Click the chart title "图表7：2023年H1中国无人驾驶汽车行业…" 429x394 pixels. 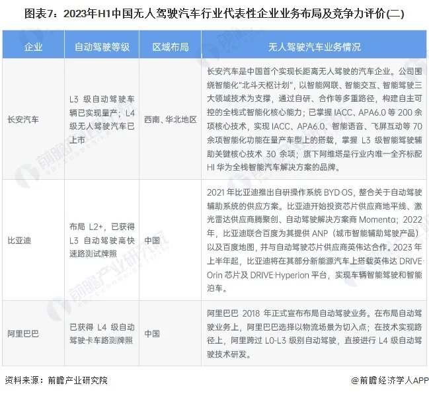point(214,14)
